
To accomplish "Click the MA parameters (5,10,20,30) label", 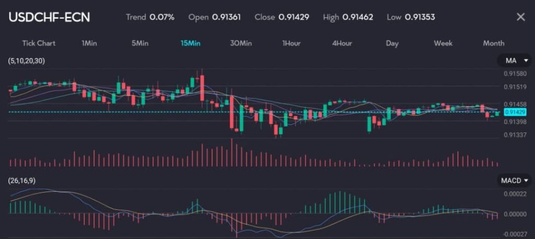I will 26,61.
